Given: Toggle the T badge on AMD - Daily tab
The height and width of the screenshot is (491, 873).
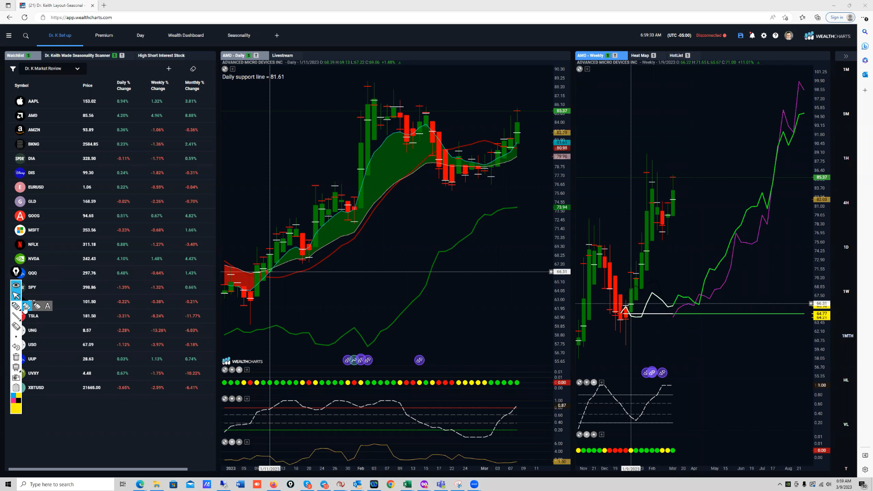Looking at the screenshot, I should (x=256, y=55).
